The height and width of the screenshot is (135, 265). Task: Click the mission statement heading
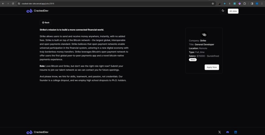72,30
